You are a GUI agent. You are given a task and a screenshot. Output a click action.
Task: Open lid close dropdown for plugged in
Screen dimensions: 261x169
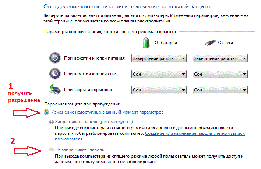coord(220,90)
